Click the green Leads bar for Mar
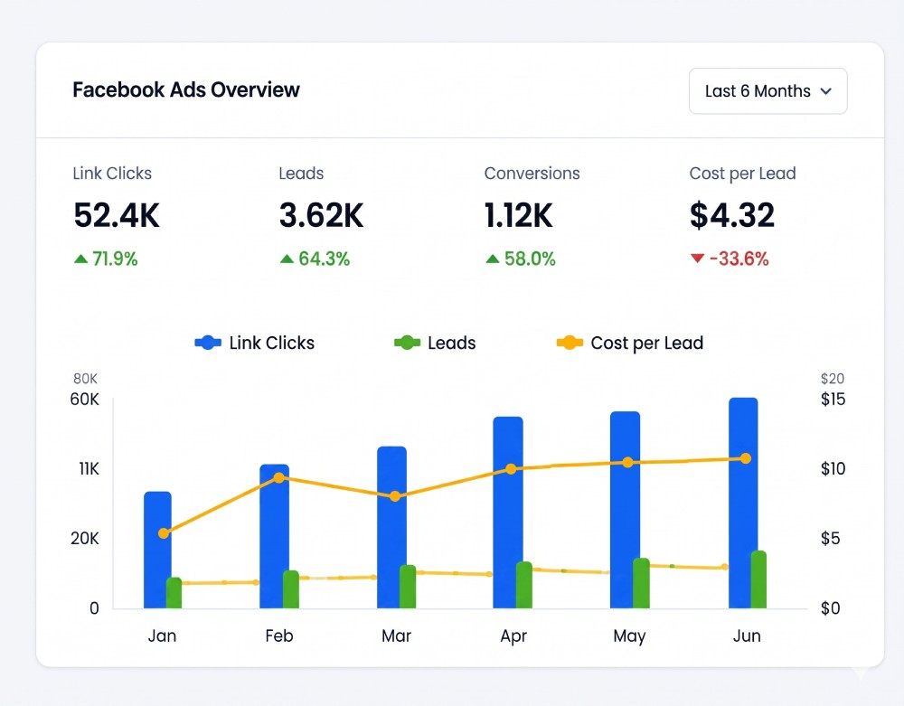 click(x=408, y=587)
